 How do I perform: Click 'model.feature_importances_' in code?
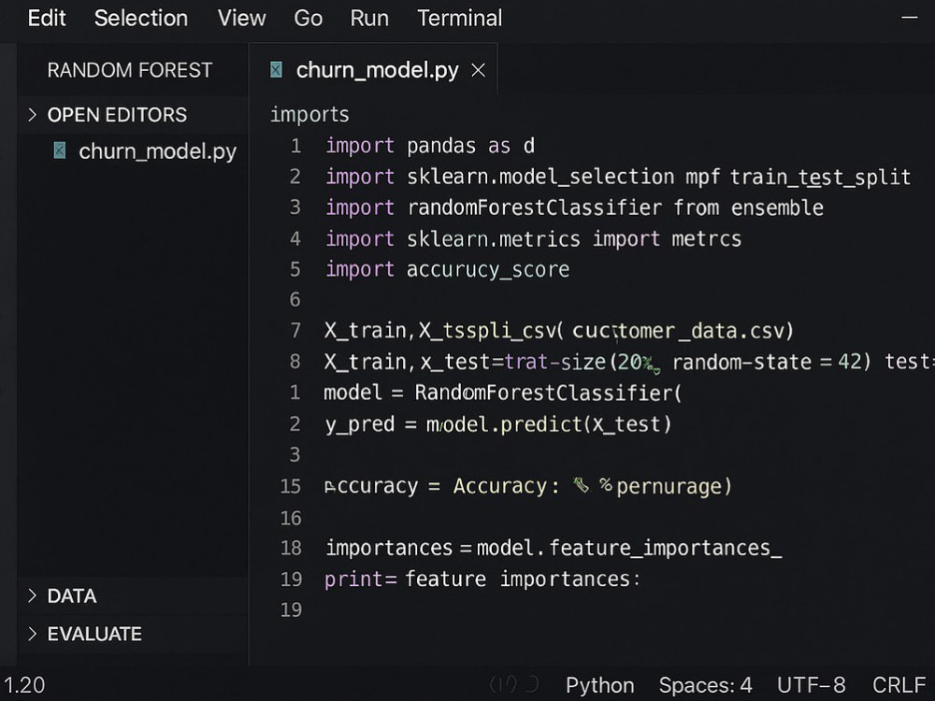tap(629, 548)
